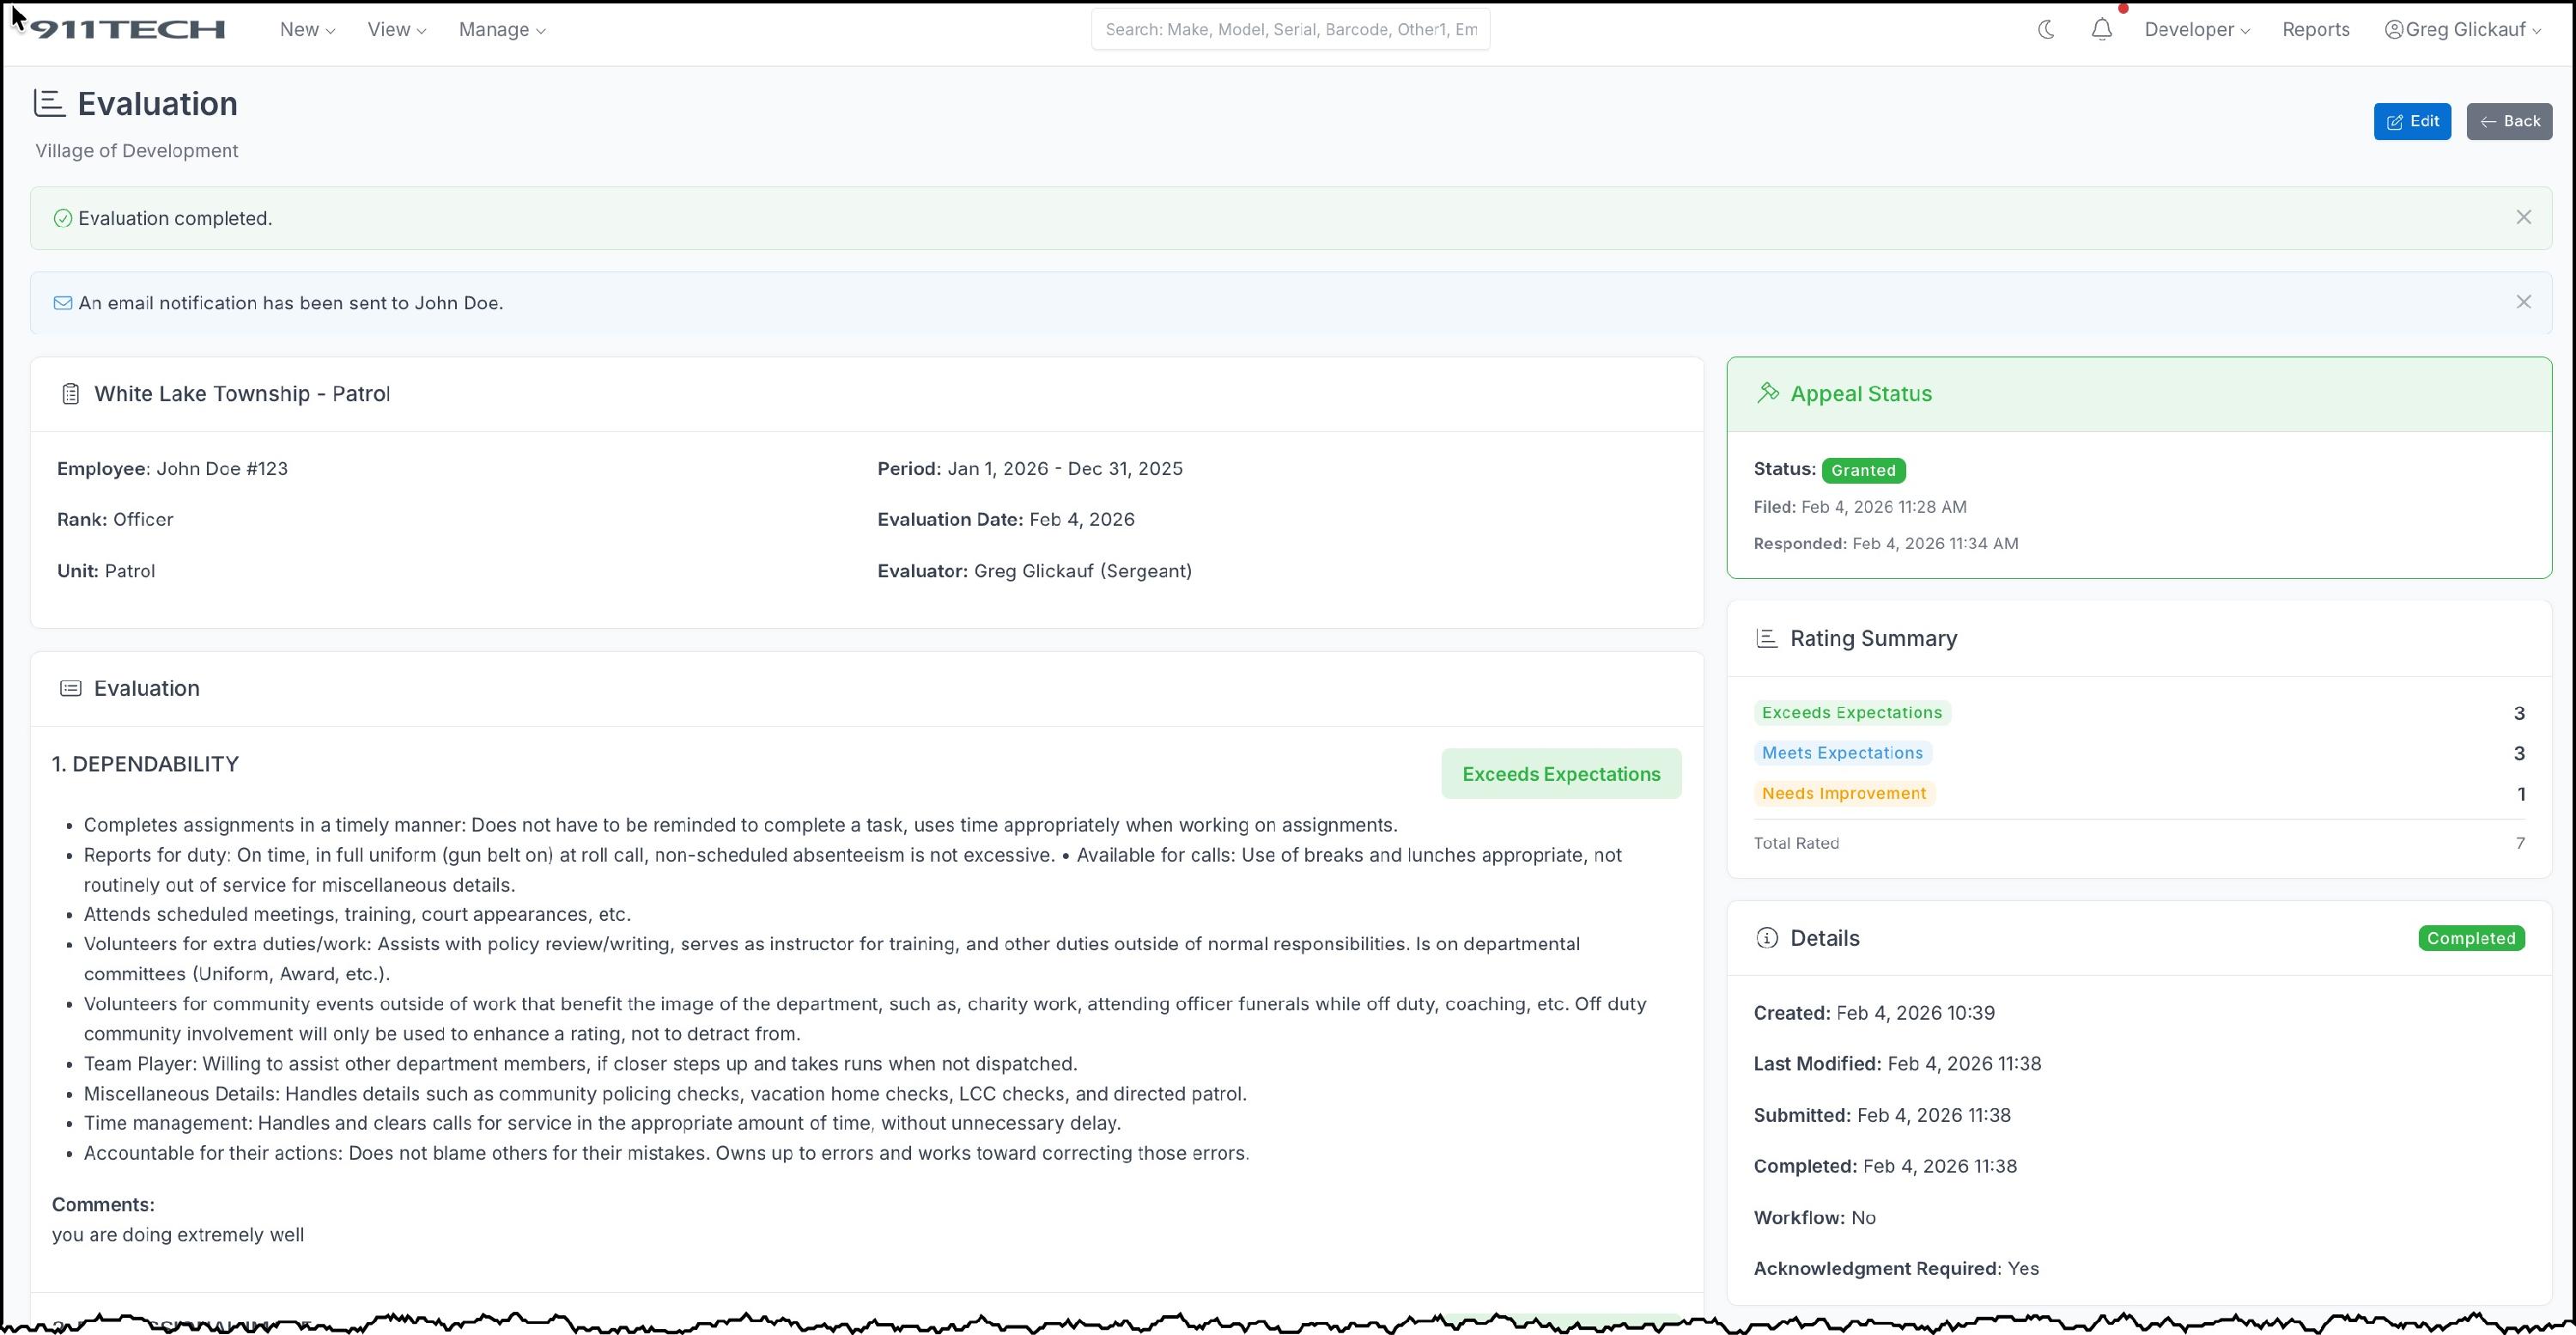Click the Rating Summary chart icon
The image size is (2576, 1335).
[x=1767, y=638]
